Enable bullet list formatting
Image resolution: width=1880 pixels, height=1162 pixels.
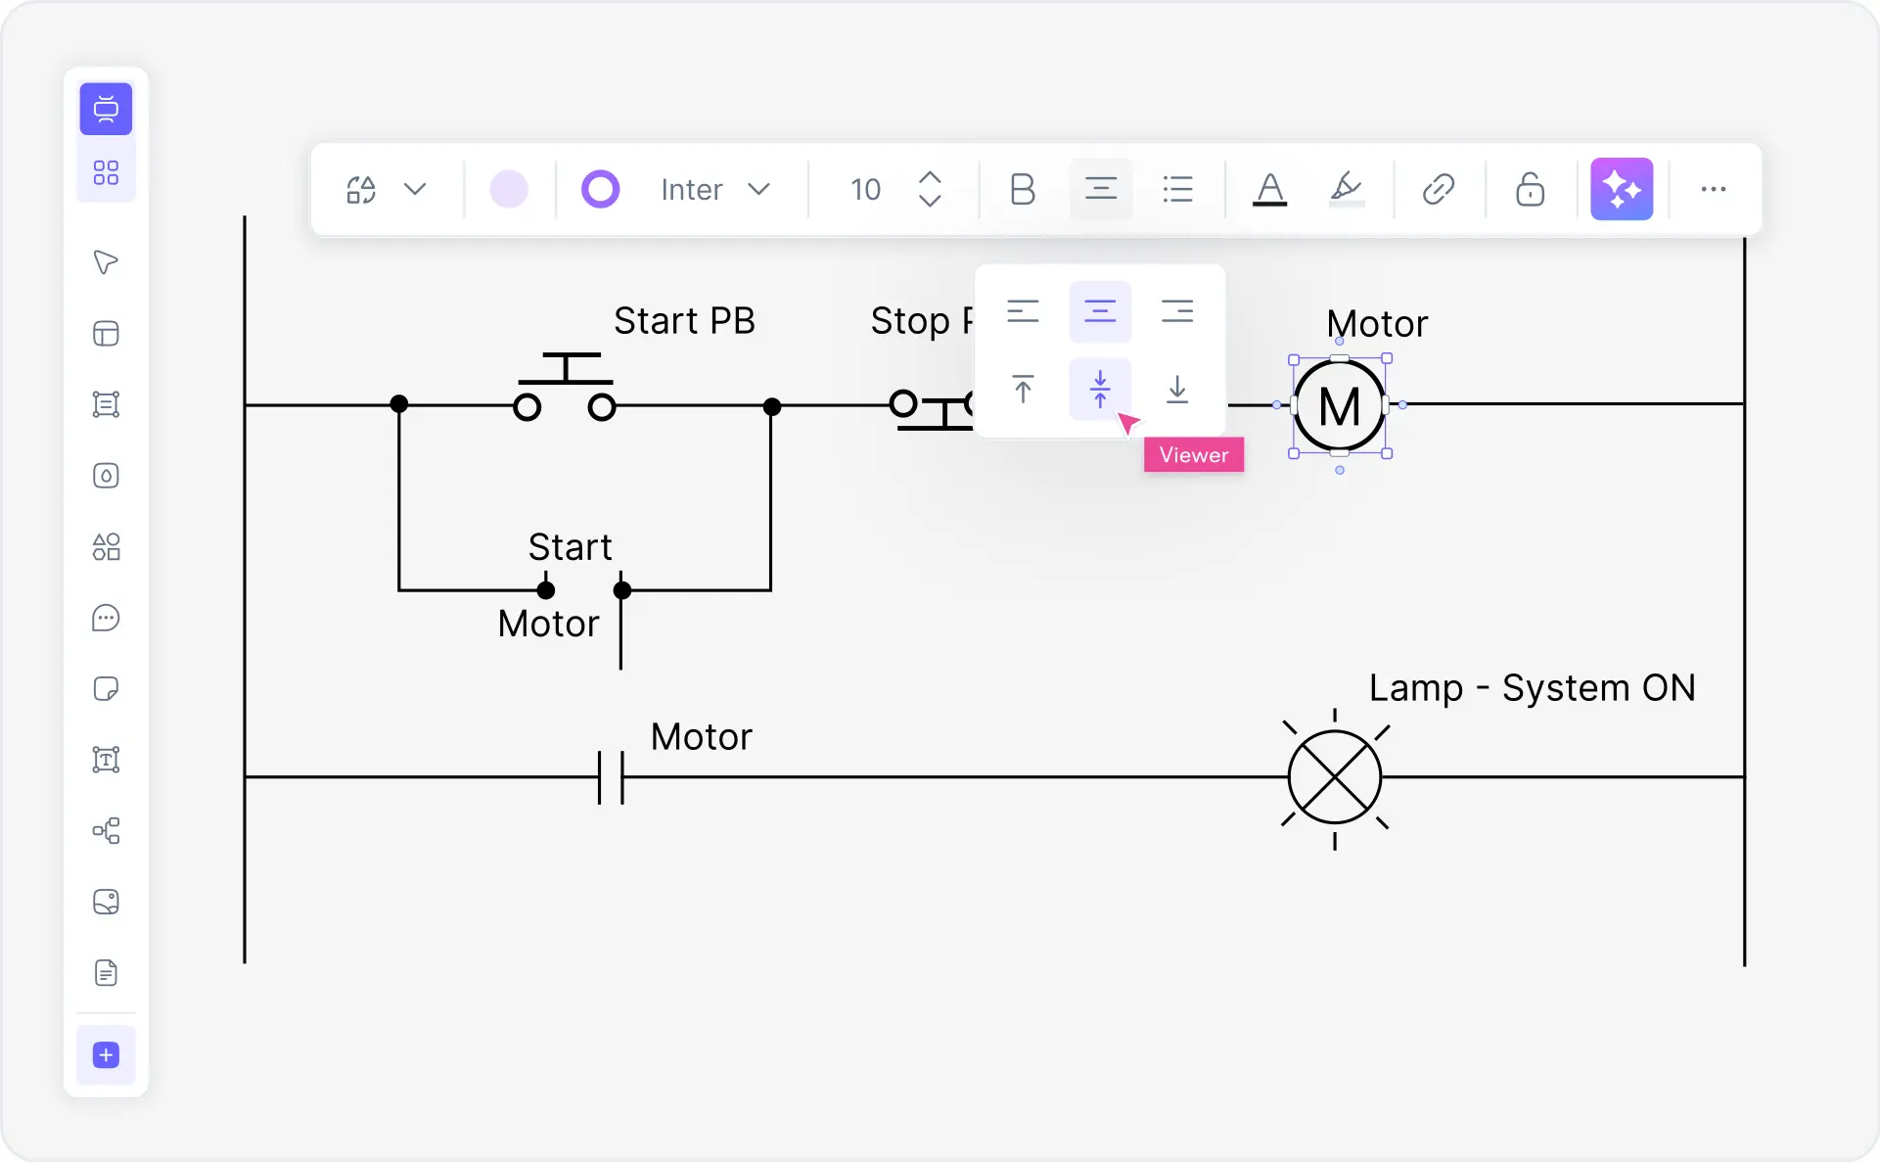[1177, 189]
